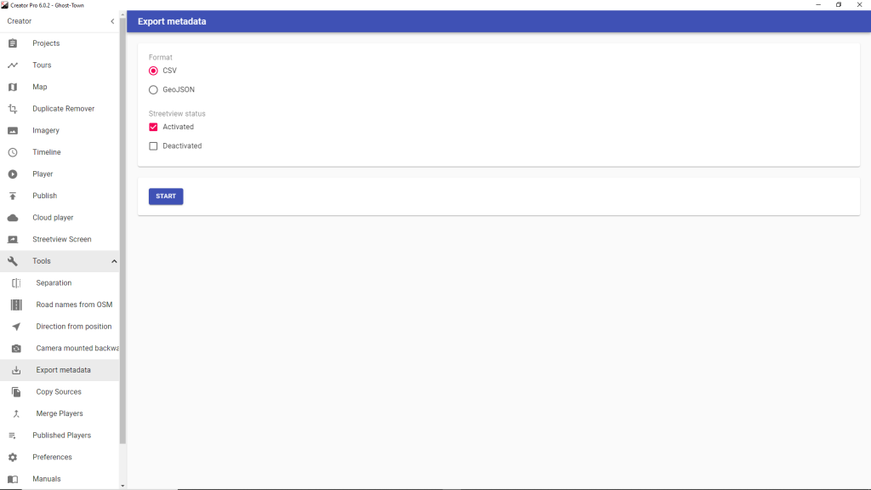Open the Cloud player cloud icon
Viewport: 871px width, 490px height.
click(13, 218)
